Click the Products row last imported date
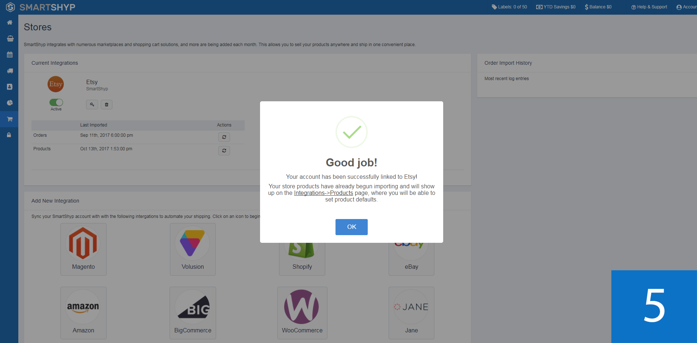 tap(106, 149)
